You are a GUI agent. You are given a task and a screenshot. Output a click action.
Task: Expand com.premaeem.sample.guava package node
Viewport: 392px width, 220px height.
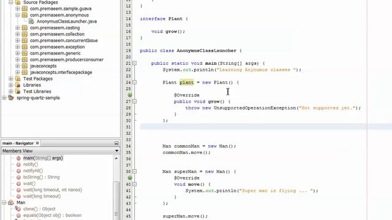[x=18, y=9]
